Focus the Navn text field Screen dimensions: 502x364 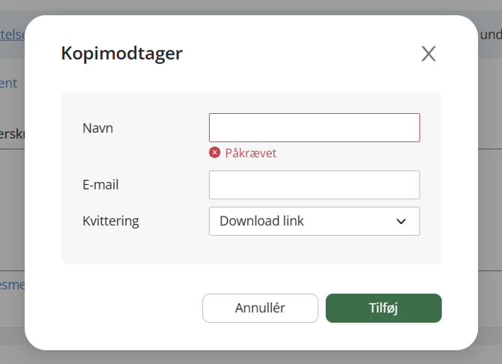(315, 127)
